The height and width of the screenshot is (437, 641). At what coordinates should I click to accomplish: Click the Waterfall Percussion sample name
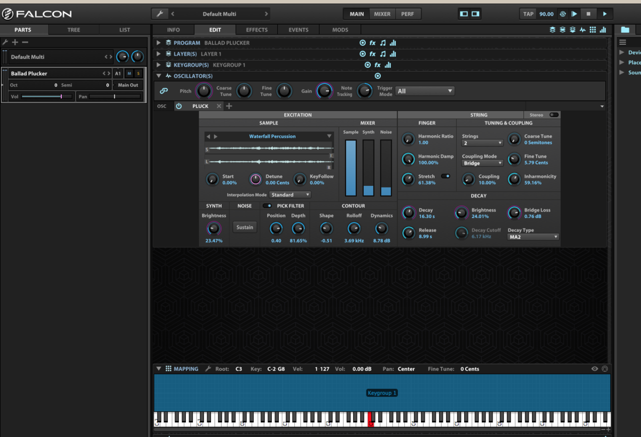tap(272, 136)
